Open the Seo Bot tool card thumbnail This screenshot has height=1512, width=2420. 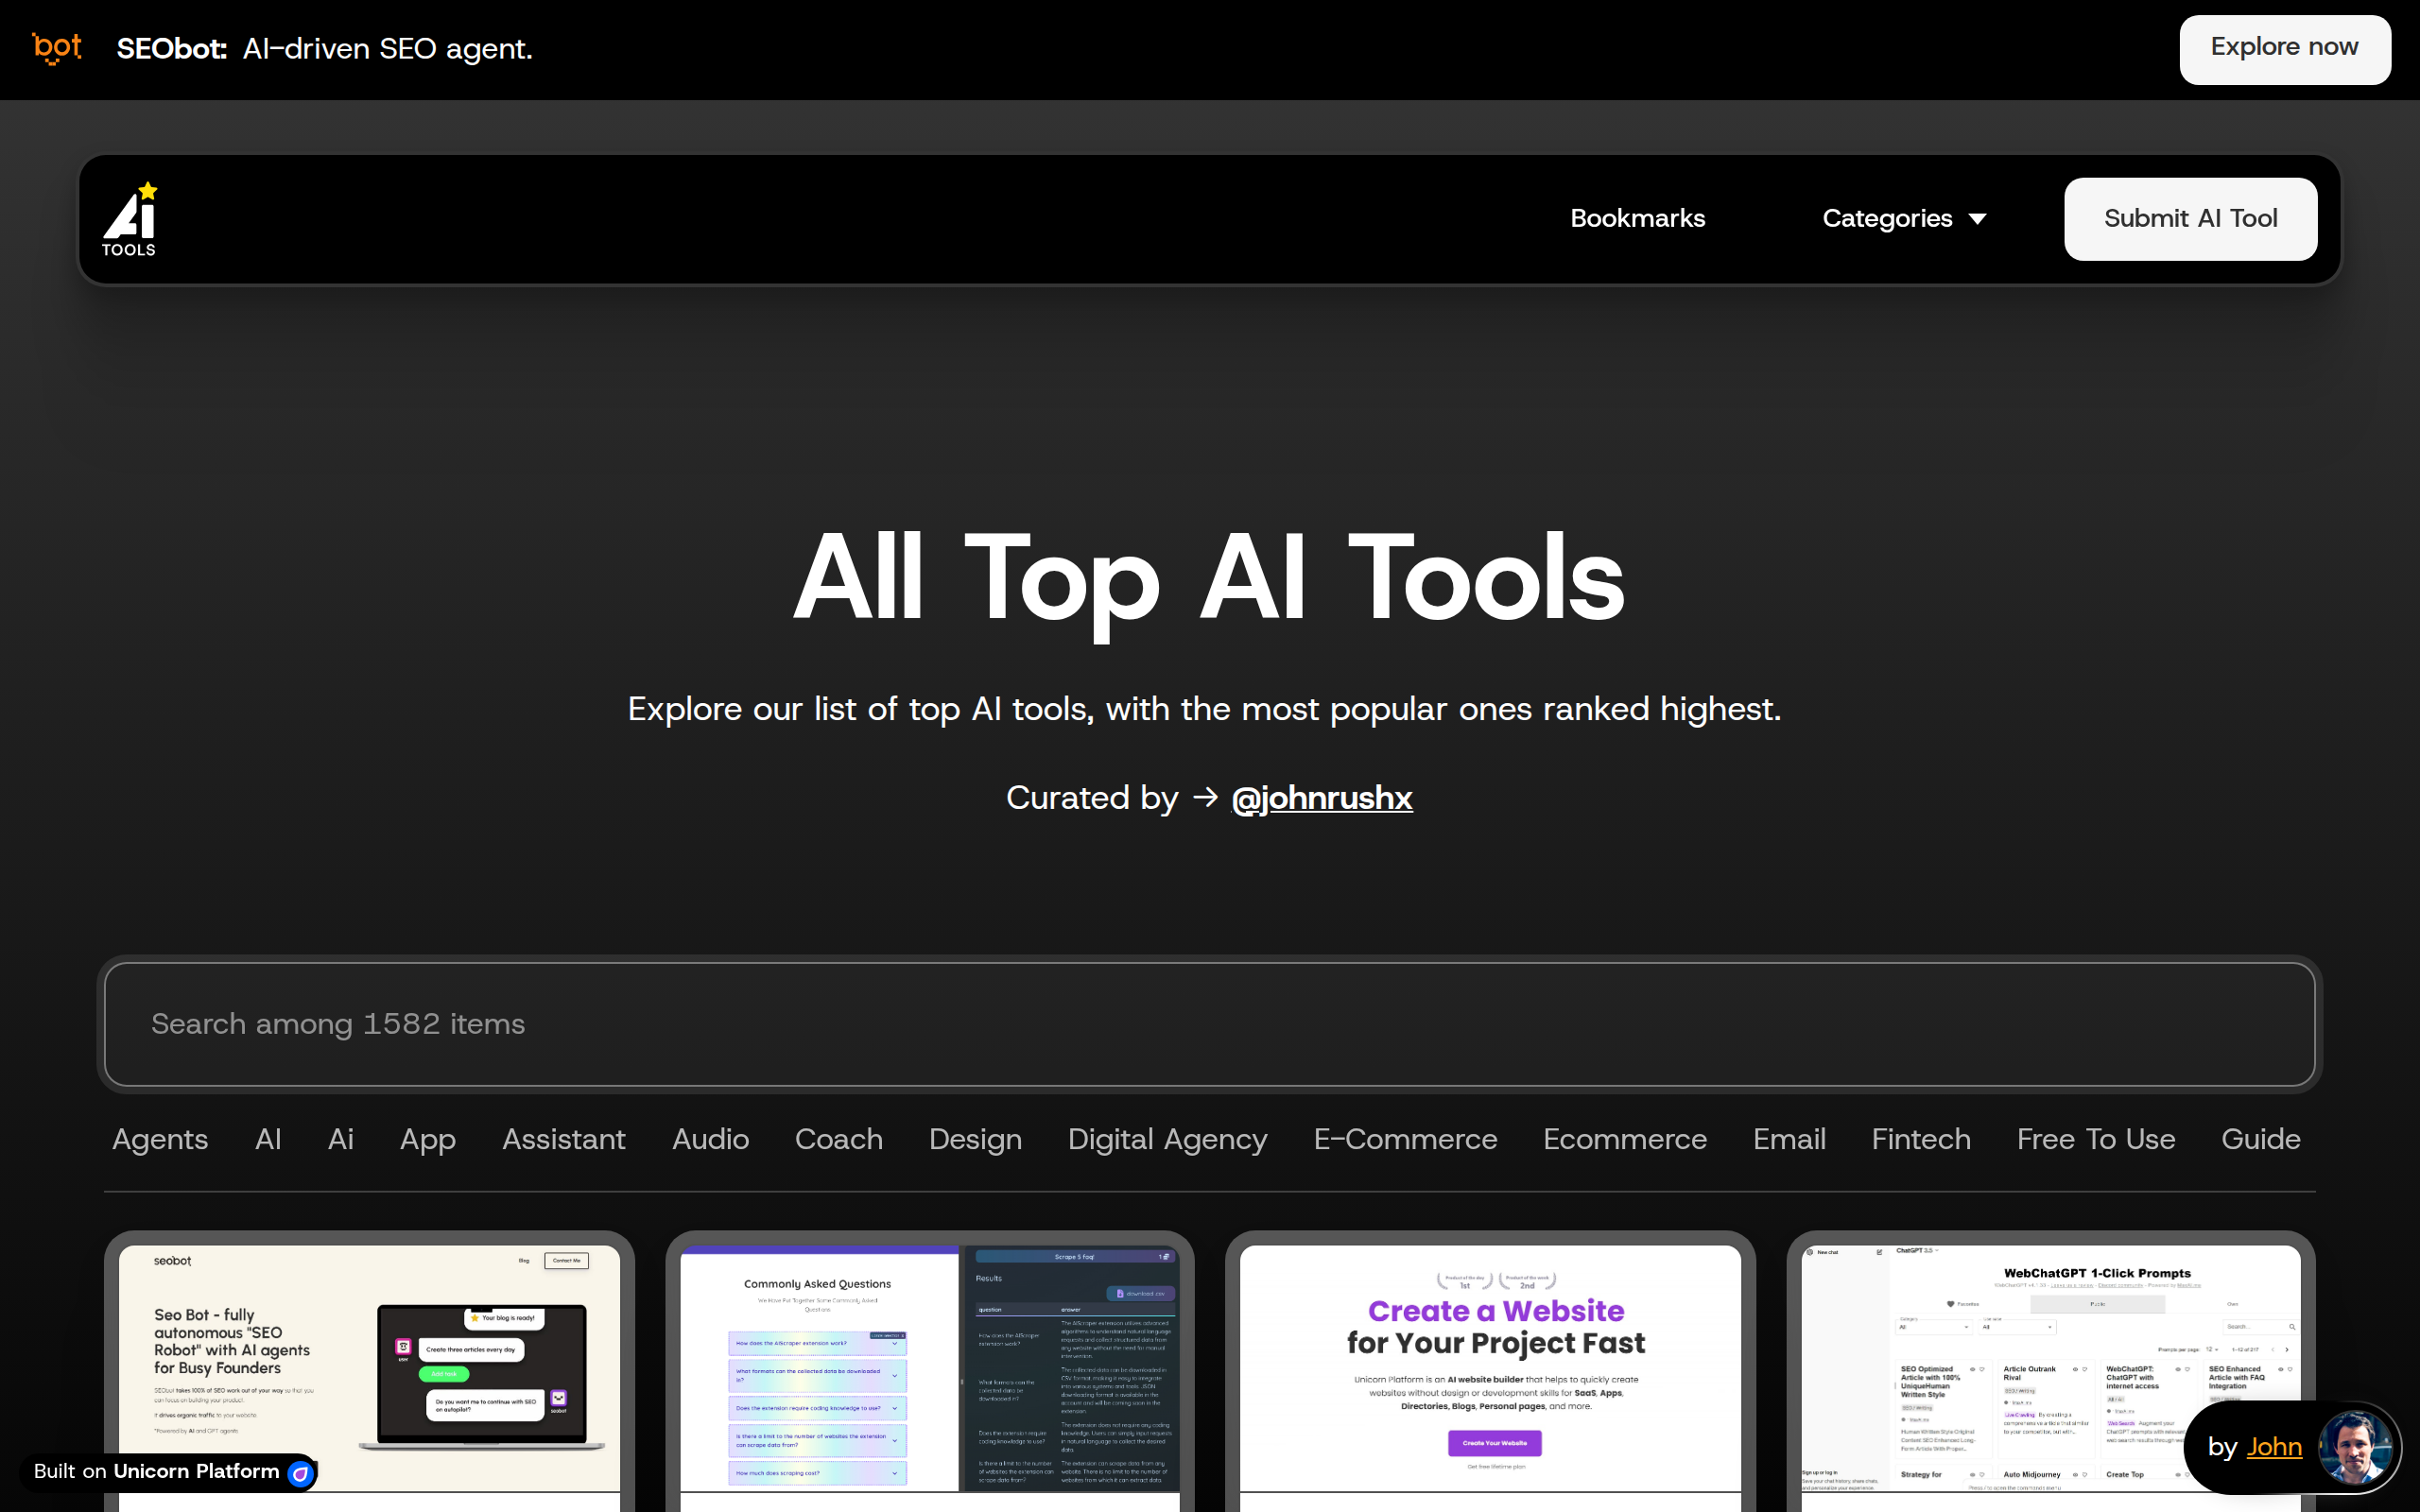pyautogui.click(x=369, y=1370)
